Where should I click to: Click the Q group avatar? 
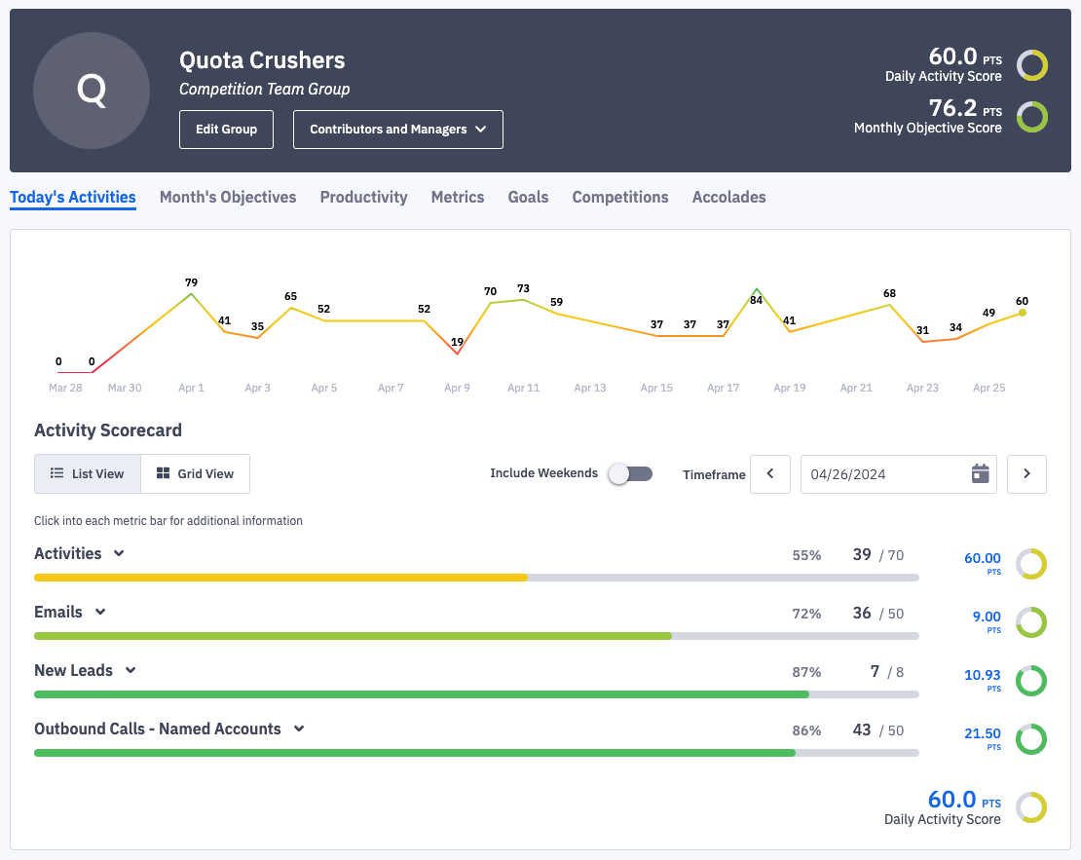pyautogui.click(x=92, y=91)
